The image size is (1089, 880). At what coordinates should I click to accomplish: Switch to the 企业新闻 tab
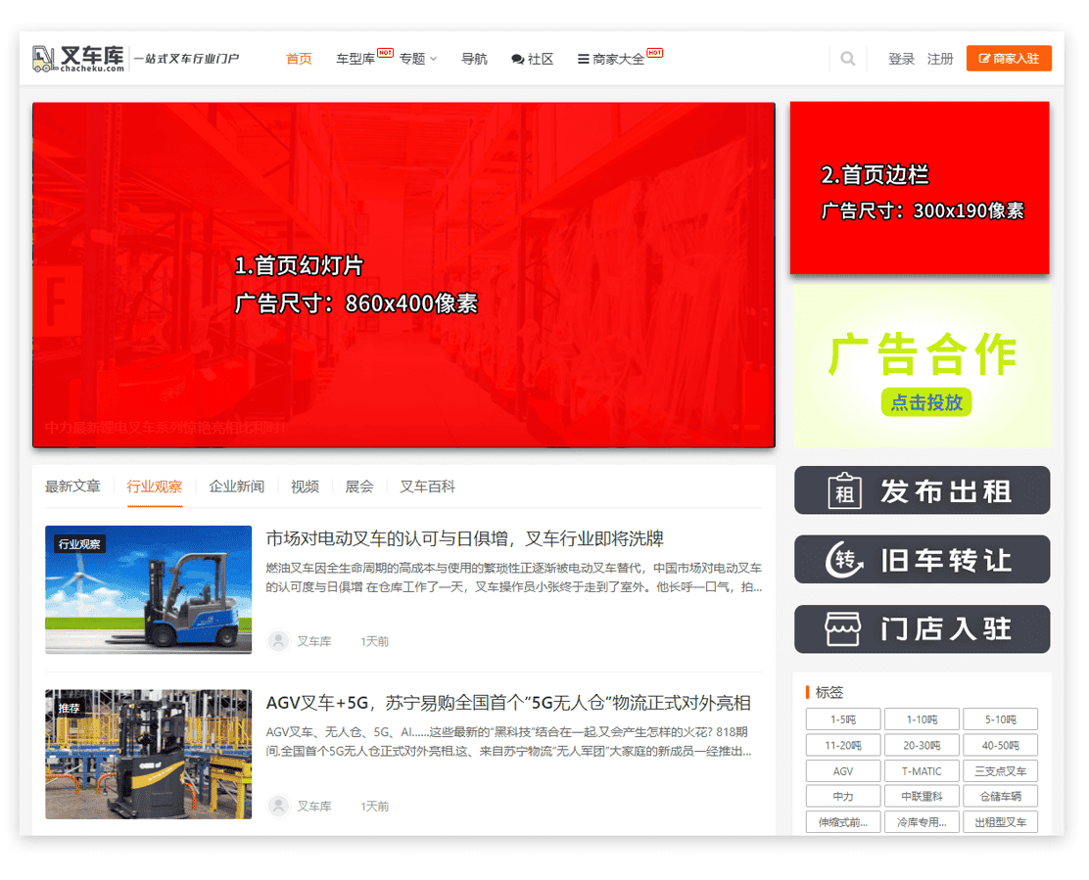237,486
